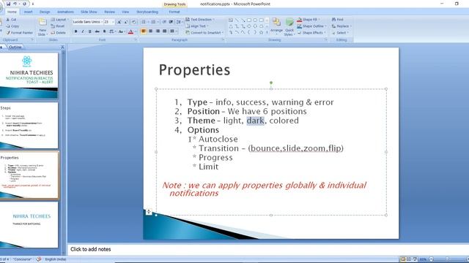
Task: Undo the last action
Action: point(15,4)
